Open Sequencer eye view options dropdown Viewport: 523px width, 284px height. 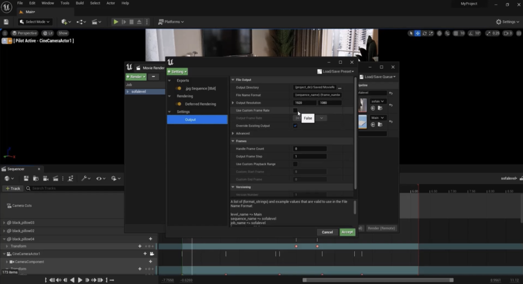[x=101, y=179]
